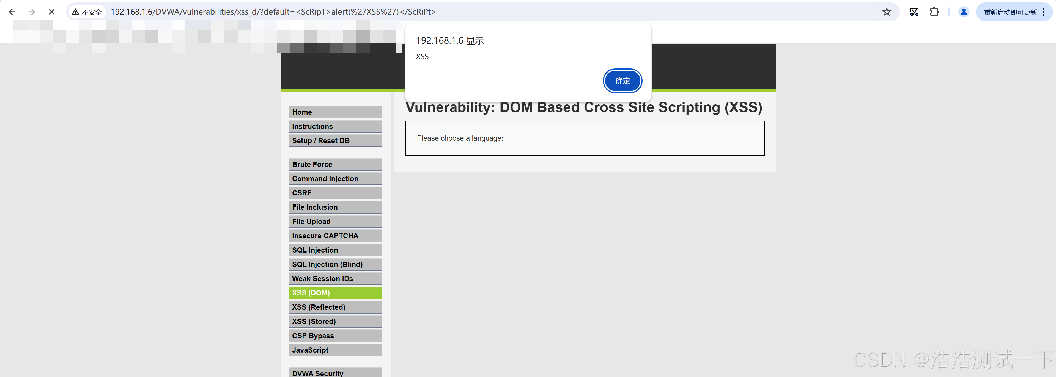Select Command Injection menu item
The image size is (1056, 377).
click(335, 179)
